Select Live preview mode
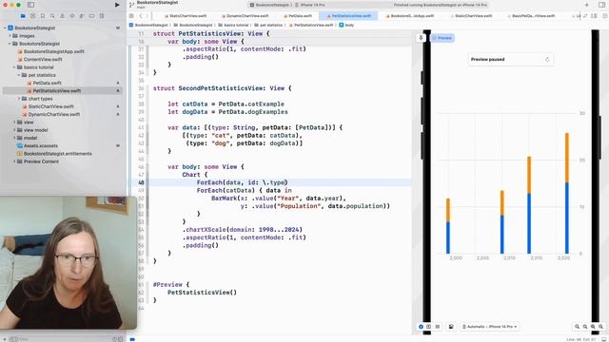Image resolution: width=609 pixels, height=342 pixels. tap(421, 327)
